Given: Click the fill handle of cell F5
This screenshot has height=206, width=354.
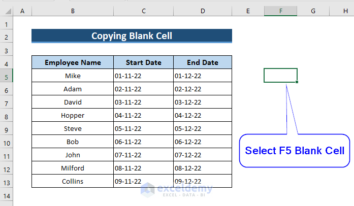Looking at the screenshot, I should 297,82.
